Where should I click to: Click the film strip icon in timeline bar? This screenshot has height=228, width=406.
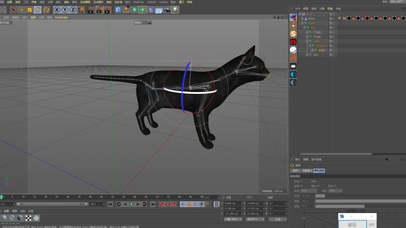(x=217, y=204)
